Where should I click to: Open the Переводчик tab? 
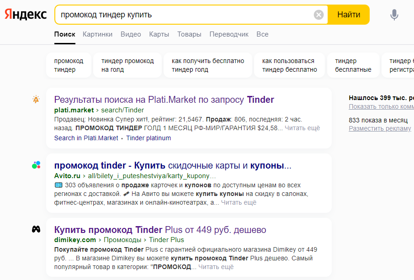pos(229,34)
